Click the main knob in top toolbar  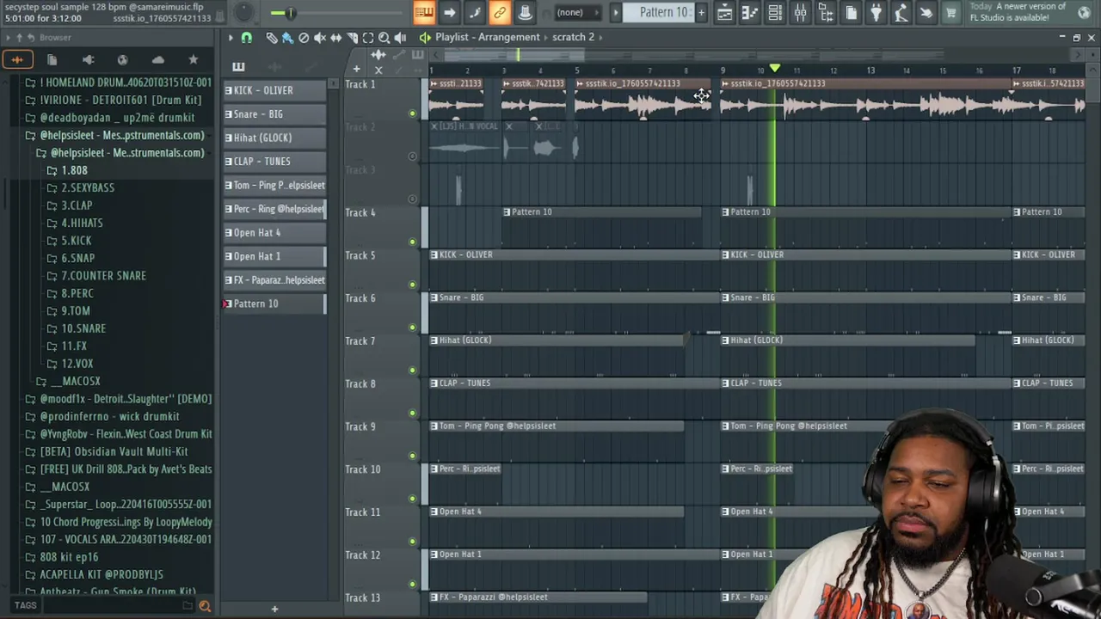click(244, 12)
